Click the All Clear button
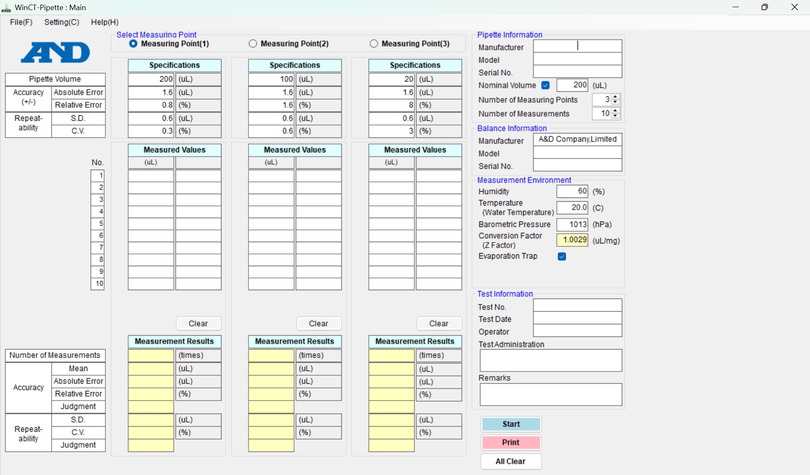Viewport: 810px width, 475px height. click(x=511, y=462)
